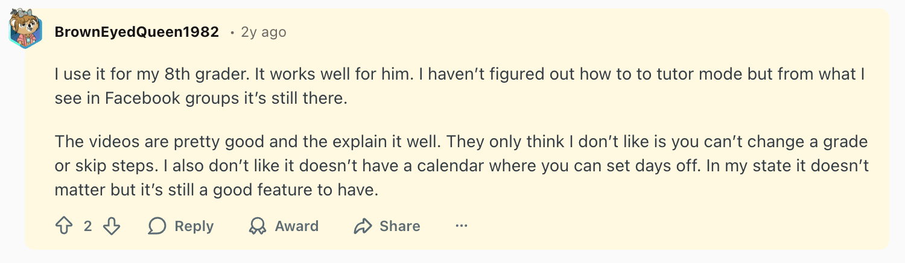
Task: Click the dot separator before the timestamp
Action: click(232, 33)
